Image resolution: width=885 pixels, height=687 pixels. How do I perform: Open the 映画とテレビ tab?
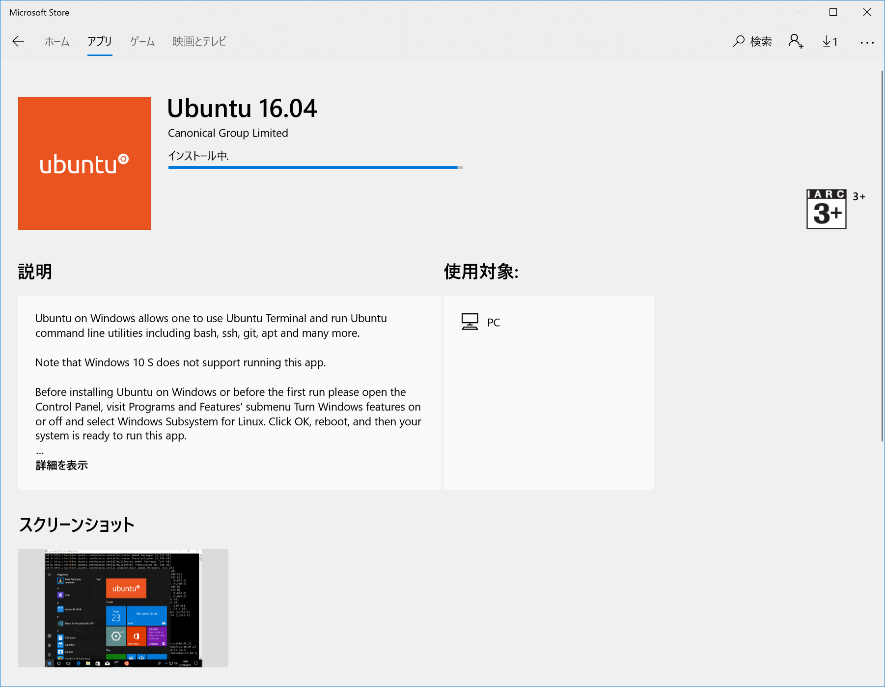point(199,42)
